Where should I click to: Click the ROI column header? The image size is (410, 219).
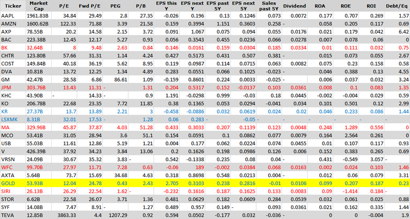[372, 6]
